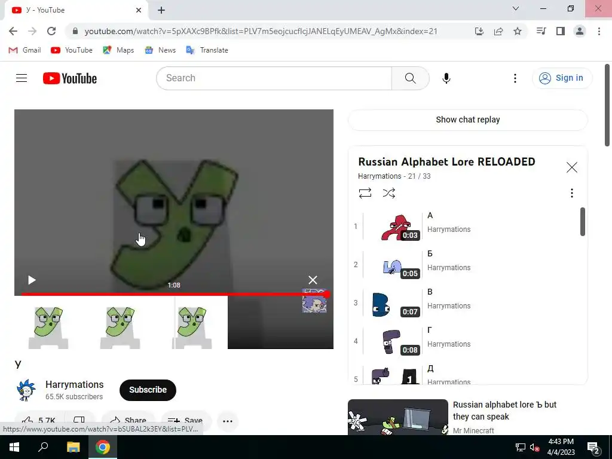Viewport: 612px width, 459px height.
Task: Open the Windows Start menu
Action: [14, 447]
